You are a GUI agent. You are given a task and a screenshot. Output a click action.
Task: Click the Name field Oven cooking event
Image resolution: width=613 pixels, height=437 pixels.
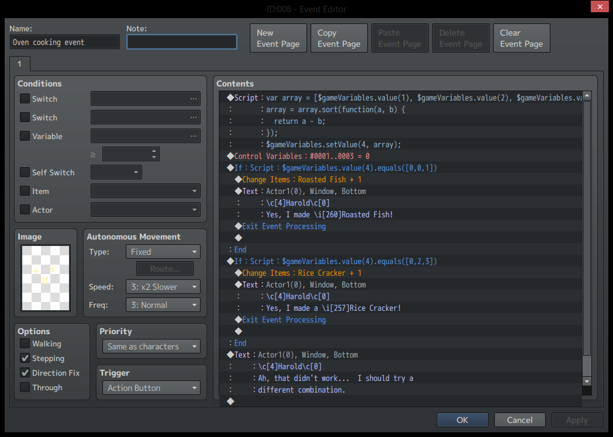point(64,42)
